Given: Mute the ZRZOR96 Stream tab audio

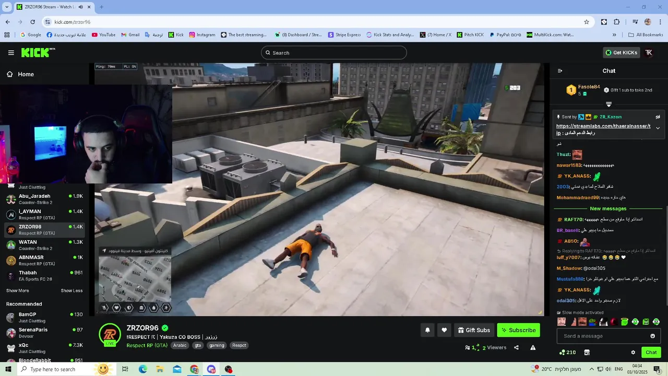Looking at the screenshot, I should point(80,7).
